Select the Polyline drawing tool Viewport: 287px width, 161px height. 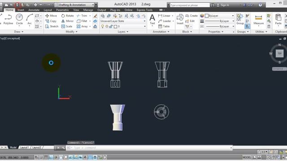[x=8, y=19]
